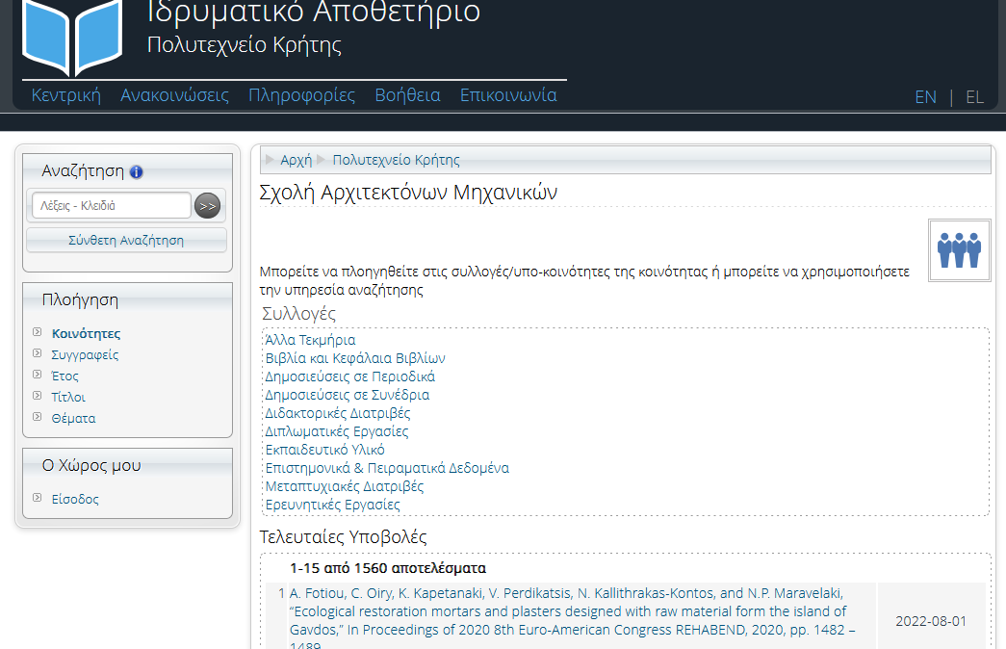Image resolution: width=1006 pixels, height=649 pixels.
Task: Browse by Κοινότητες
Action: [x=86, y=334]
